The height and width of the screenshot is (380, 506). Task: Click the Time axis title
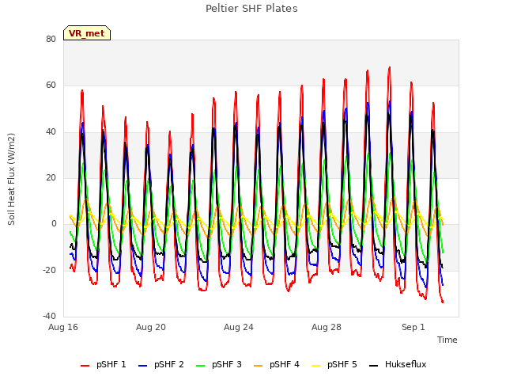[x=447, y=340]
